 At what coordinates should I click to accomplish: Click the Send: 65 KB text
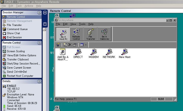(14, 106)
